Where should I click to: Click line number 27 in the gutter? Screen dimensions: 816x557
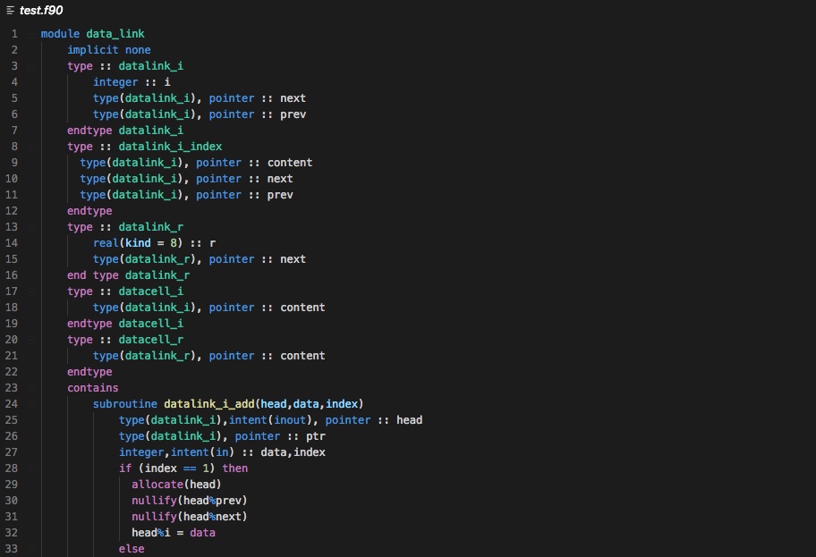12,452
